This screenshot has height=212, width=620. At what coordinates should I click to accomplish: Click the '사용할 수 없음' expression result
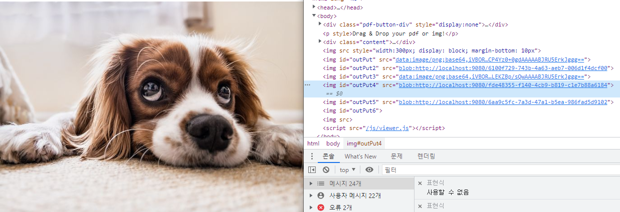[x=448, y=192]
